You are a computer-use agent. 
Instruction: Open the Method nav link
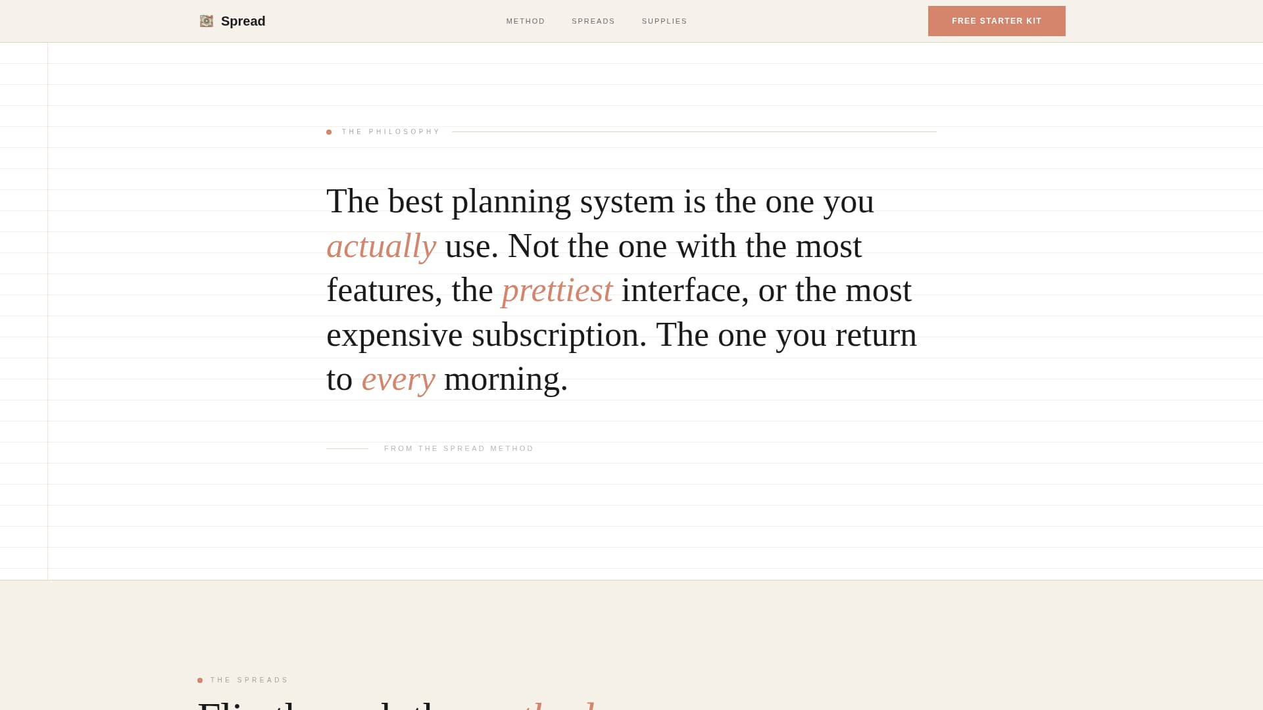(x=526, y=21)
